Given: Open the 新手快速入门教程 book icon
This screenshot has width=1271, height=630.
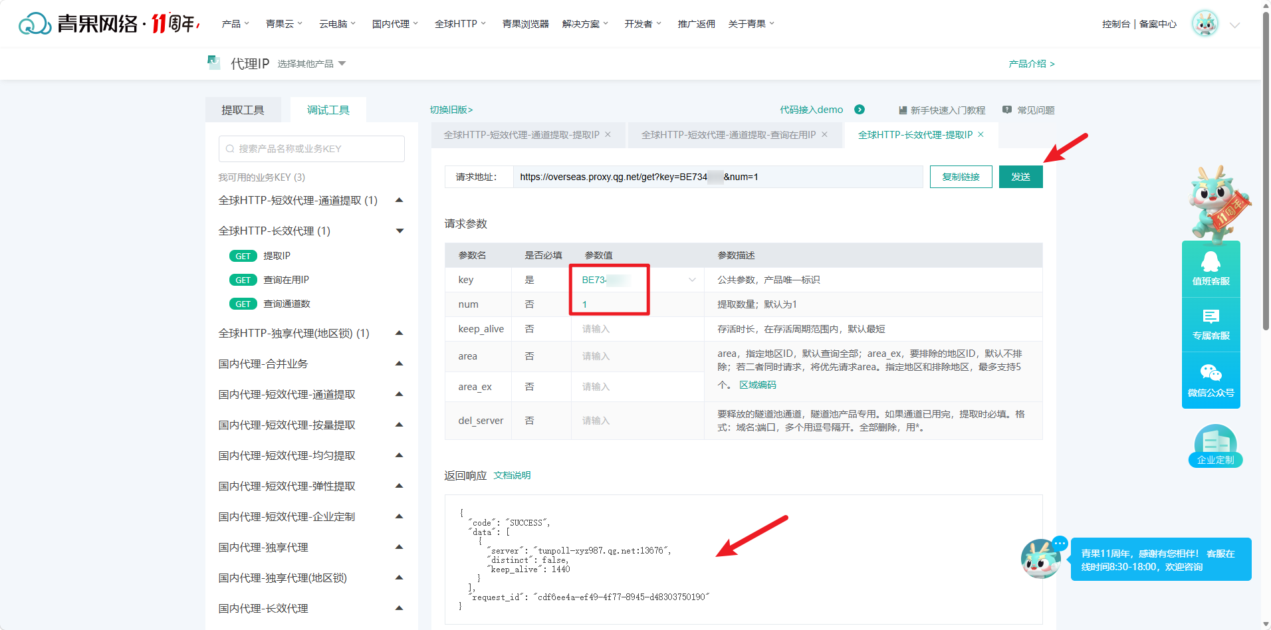Looking at the screenshot, I should coord(903,110).
